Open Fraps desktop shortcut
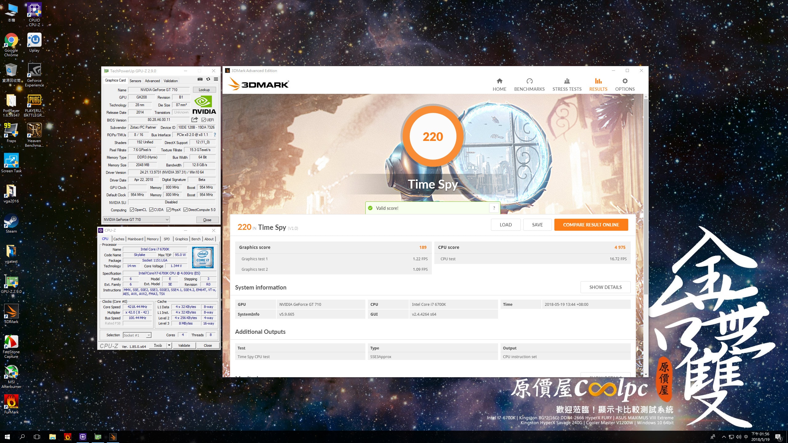This screenshot has height=443, width=788. point(11,133)
